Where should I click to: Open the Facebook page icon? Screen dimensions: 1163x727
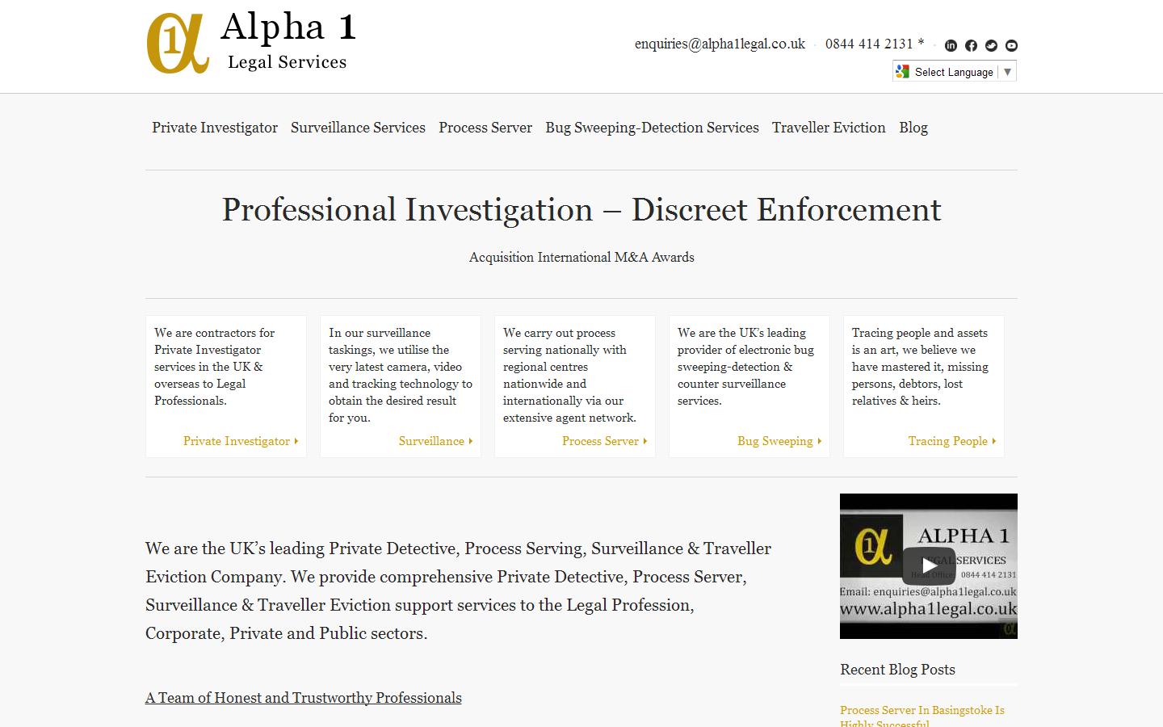(971, 46)
